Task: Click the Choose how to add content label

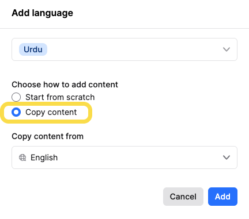Action: (65, 84)
